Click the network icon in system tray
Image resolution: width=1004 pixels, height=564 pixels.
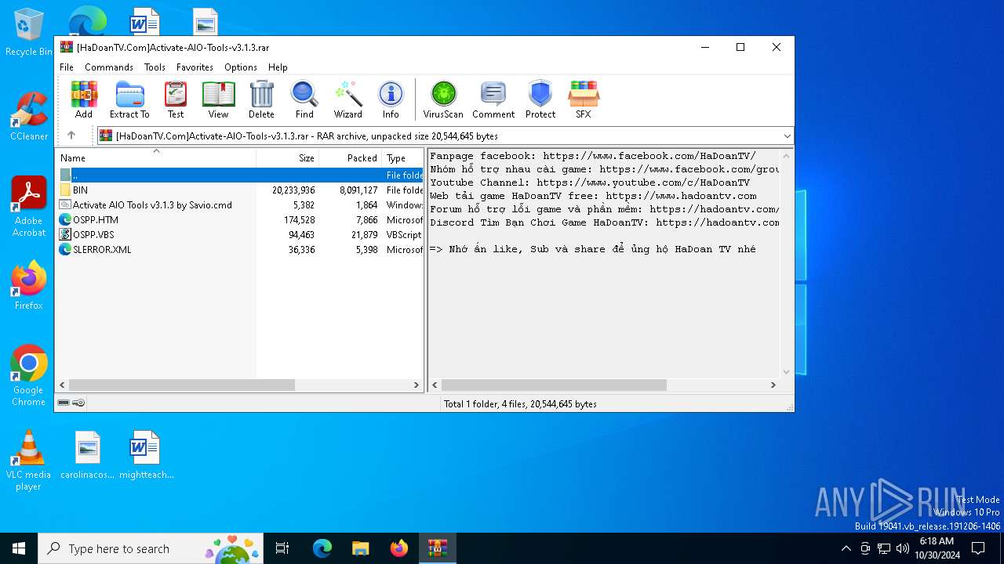(x=884, y=548)
